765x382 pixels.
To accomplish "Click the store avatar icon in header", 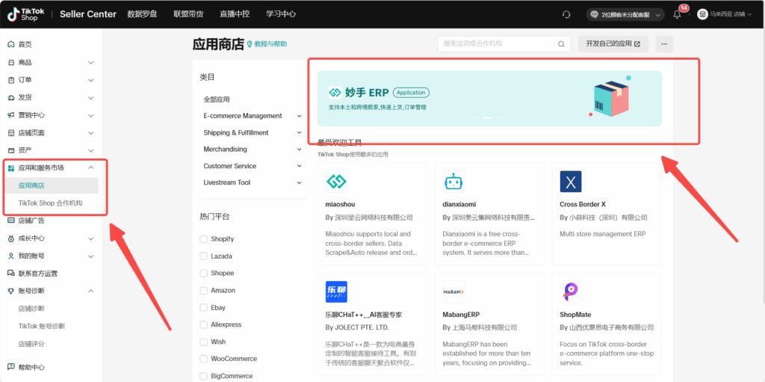I will click(x=702, y=15).
